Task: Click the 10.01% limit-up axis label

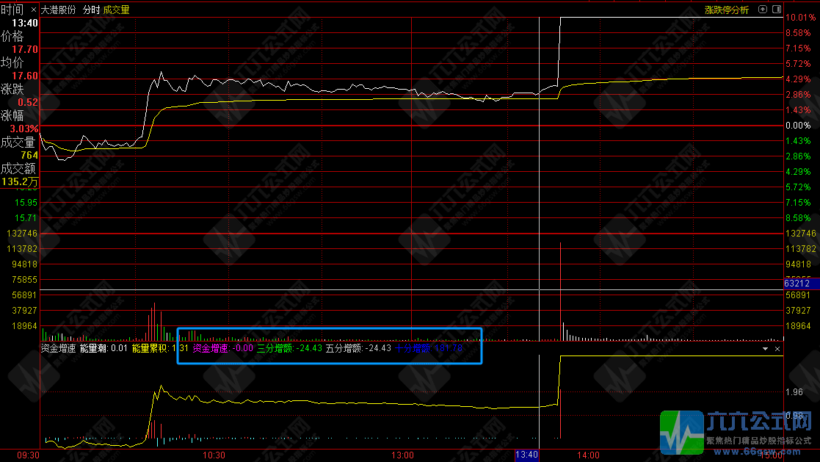Action: click(798, 18)
